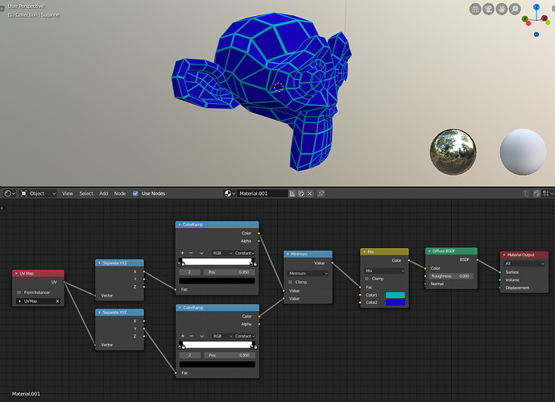This screenshot has width=555, height=402.
Task: Open RGB color mode dropdown in upper ColorRamp
Action: 222,253
